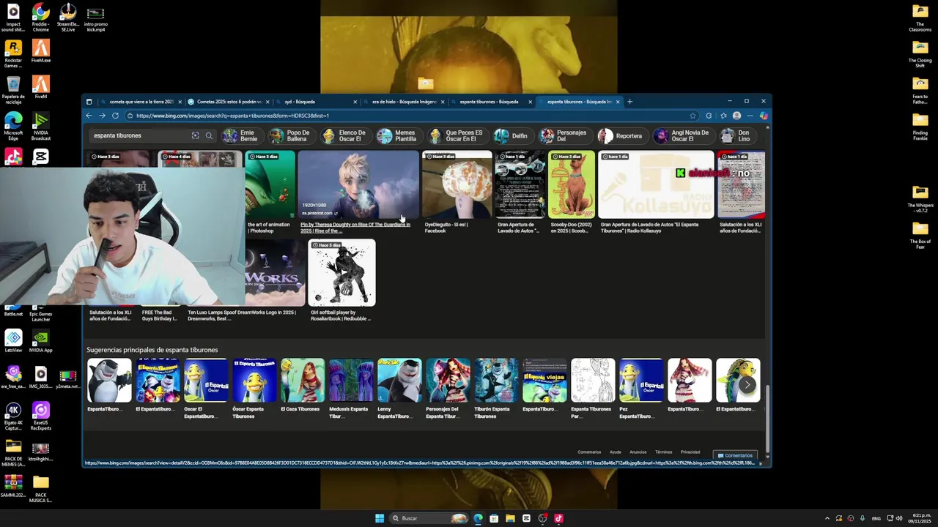Click the browser back arrow
The height and width of the screenshot is (527, 938).
pyautogui.click(x=89, y=116)
